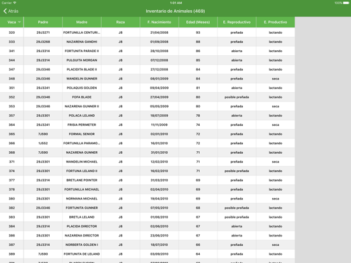The height and width of the screenshot is (263, 351).
Task: Click the Edad (Meses) column header
Action: (x=198, y=22)
